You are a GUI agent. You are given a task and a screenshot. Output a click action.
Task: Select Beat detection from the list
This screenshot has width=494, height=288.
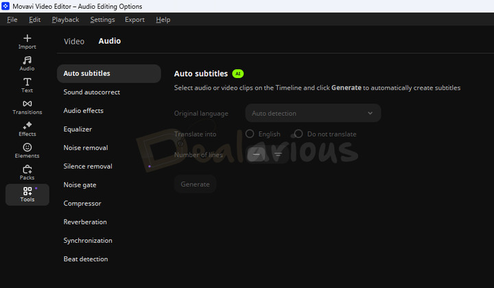pos(86,259)
